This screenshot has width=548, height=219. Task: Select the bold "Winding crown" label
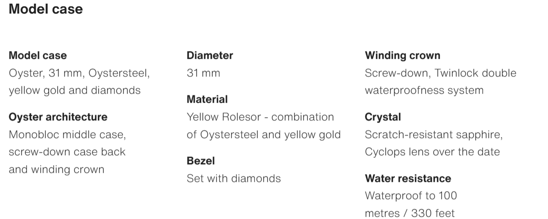point(403,56)
